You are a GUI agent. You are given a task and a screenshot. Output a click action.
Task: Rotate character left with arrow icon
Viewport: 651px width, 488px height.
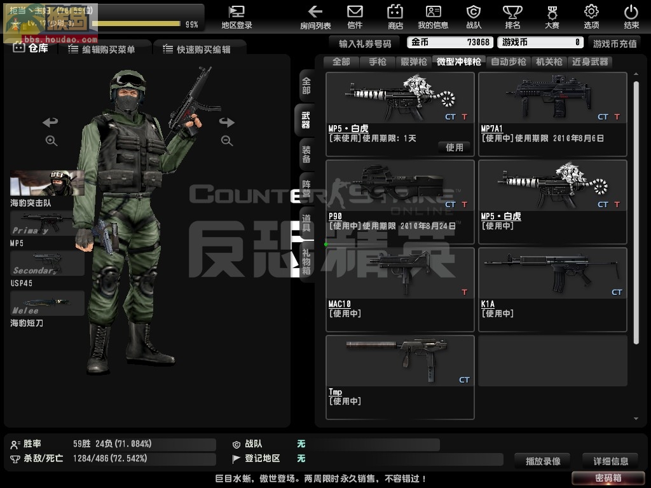click(50, 122)
